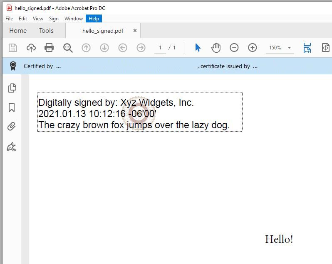Zoom in with the plus icon
Image resolution: width=332 pixels, height=264 pixels.
(x=253, y=48)
